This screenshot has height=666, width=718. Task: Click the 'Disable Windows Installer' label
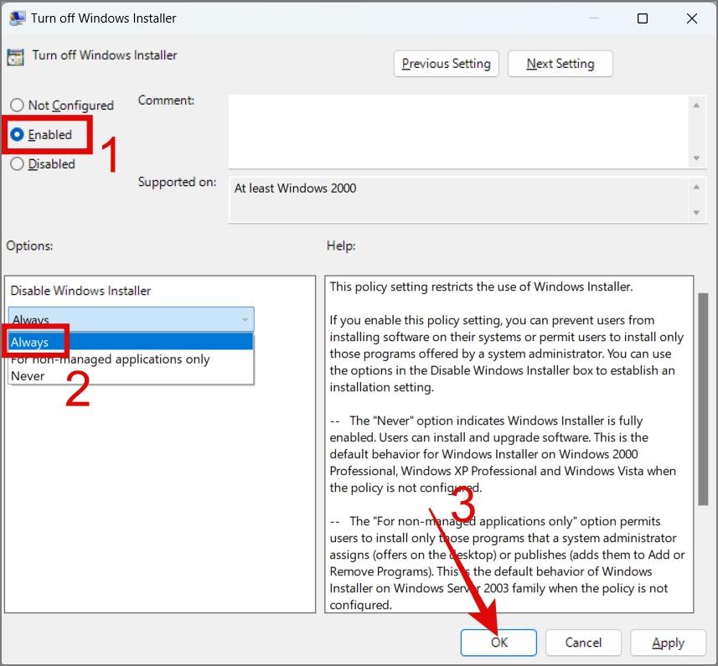[80, 291]
